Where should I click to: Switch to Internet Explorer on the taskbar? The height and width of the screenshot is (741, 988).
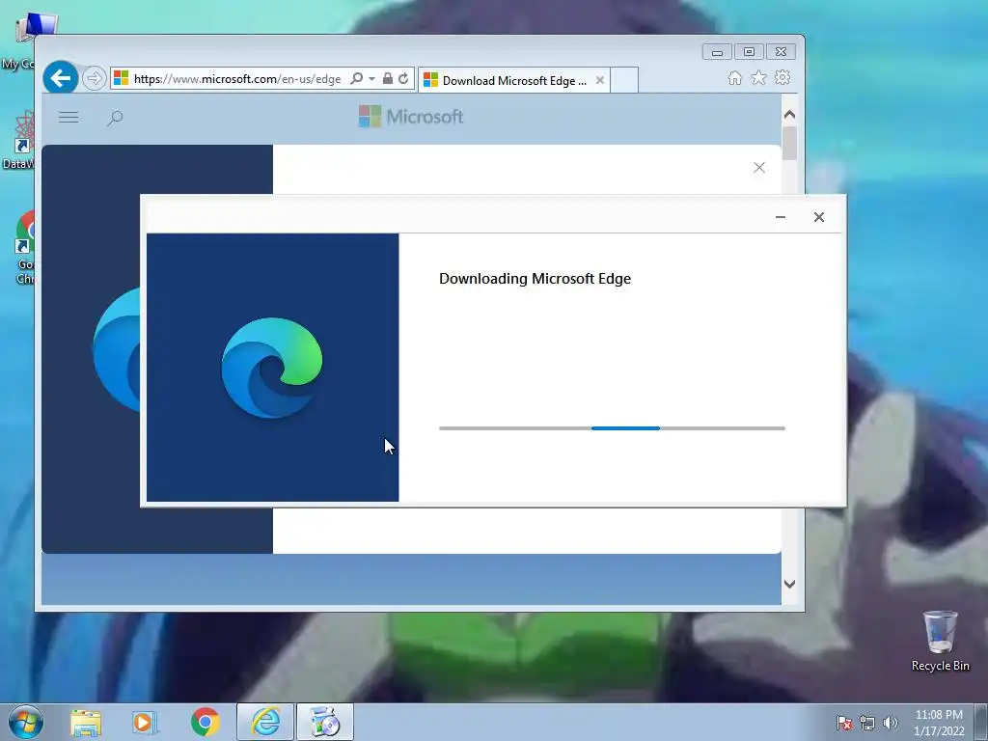[265, 722]
